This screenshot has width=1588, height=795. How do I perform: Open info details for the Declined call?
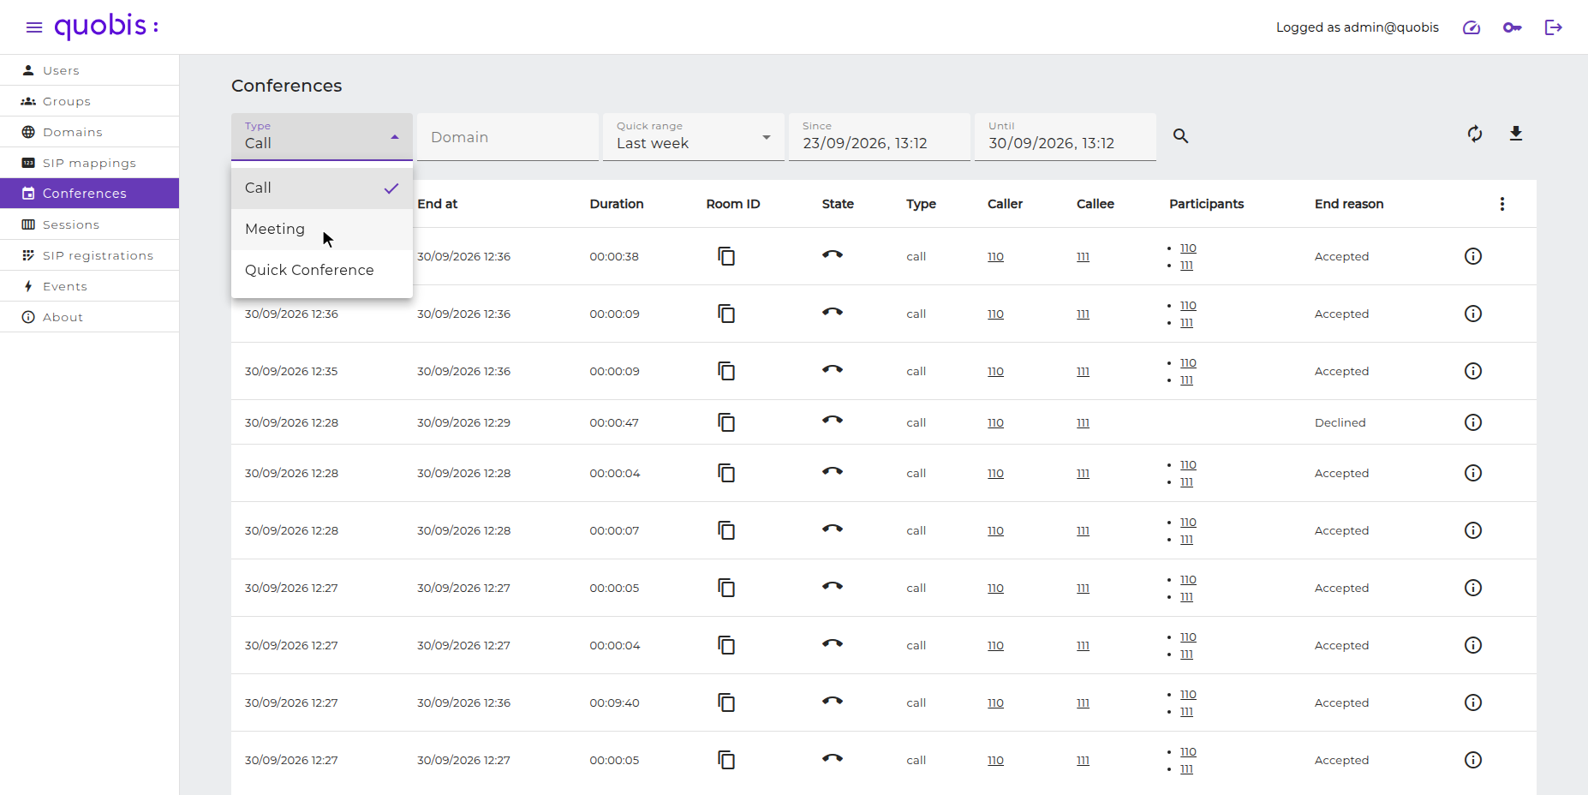1473,422
